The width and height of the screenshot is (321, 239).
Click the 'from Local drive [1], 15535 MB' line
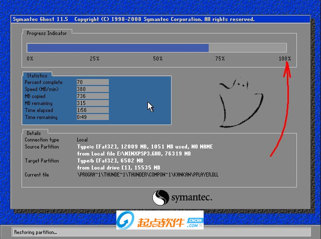(x=118, y=167)
